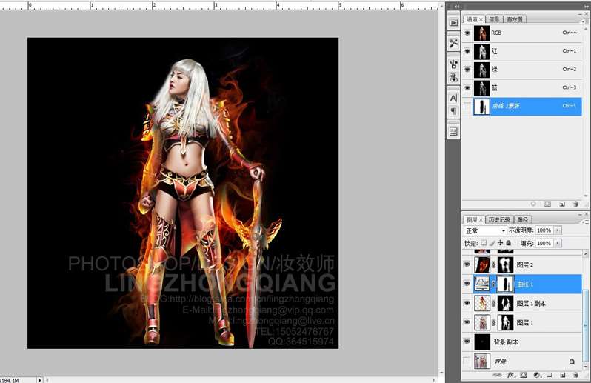Open the Brushes panel icon in dock
The height and width of the screenshot is (383, 591).
(x=453, y=64)
